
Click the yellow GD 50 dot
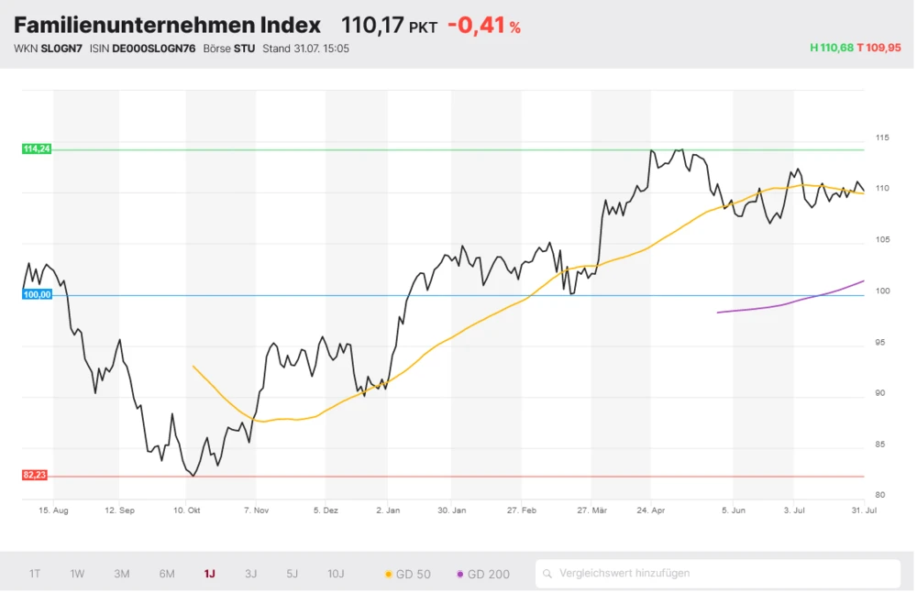click(x=389, y=575)
